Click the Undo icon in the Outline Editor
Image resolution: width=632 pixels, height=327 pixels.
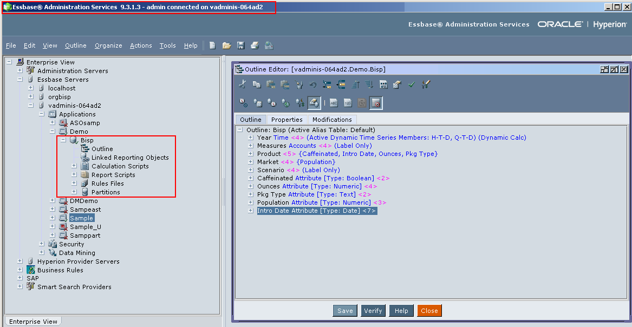[x=312, y=84]
